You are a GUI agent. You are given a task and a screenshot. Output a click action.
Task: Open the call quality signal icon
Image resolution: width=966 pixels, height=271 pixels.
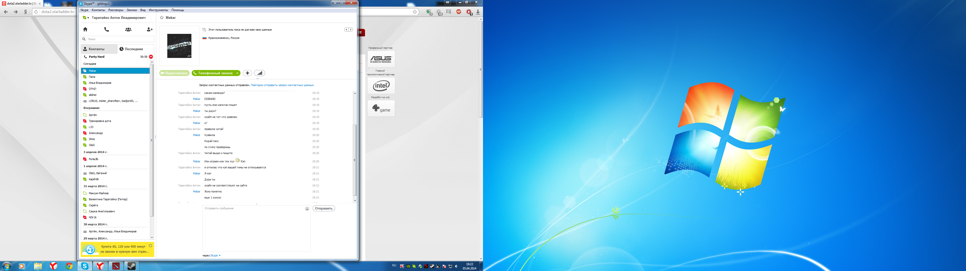click(x=260, y=73)
